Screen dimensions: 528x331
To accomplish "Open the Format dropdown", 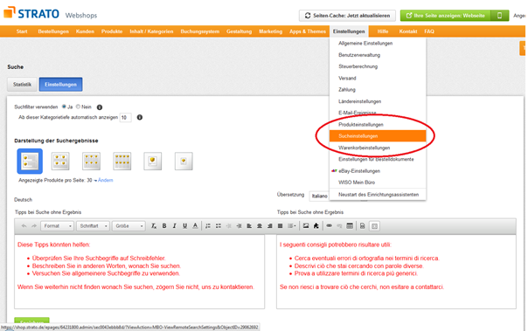I will 57,226.
